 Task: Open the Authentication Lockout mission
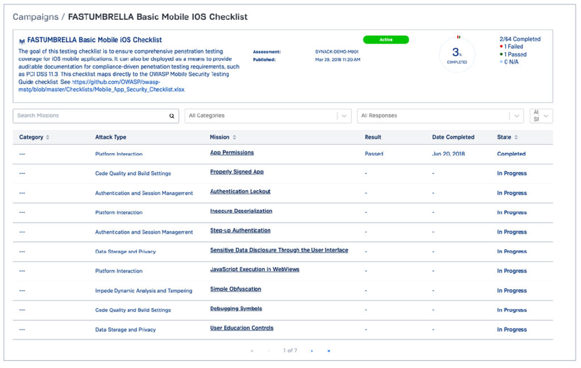pos(240,192)
